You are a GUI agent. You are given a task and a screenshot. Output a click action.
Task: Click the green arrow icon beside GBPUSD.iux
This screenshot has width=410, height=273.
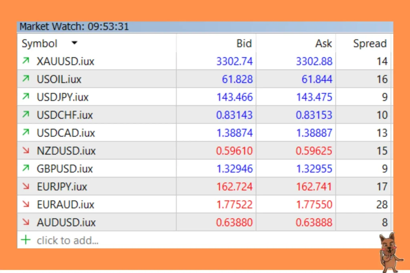pos(26,169)
